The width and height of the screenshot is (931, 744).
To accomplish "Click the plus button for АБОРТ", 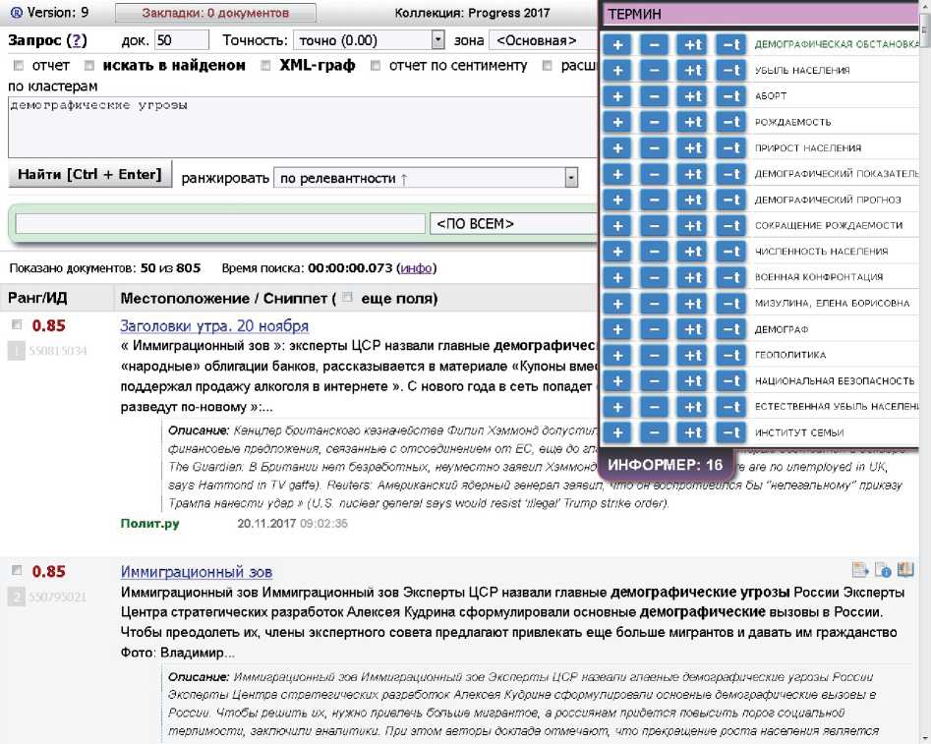I will pos(617,96).
